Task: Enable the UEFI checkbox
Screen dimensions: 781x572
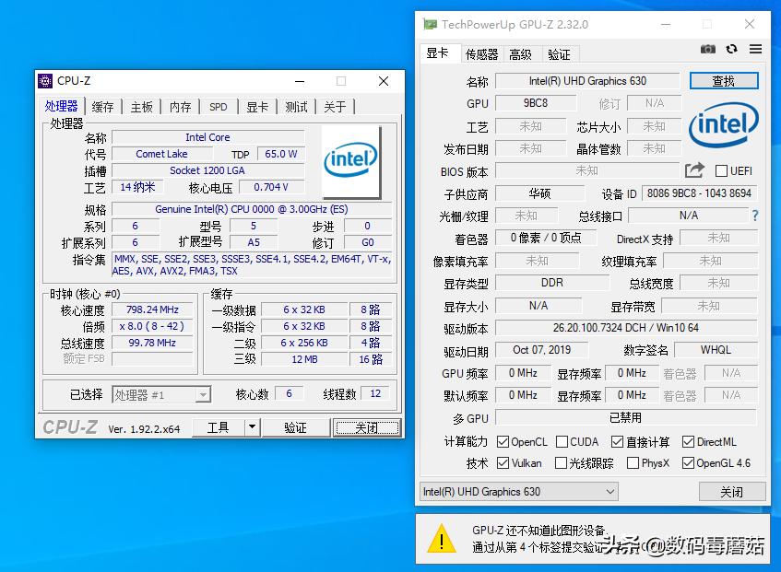Action: tap(723, 170)
